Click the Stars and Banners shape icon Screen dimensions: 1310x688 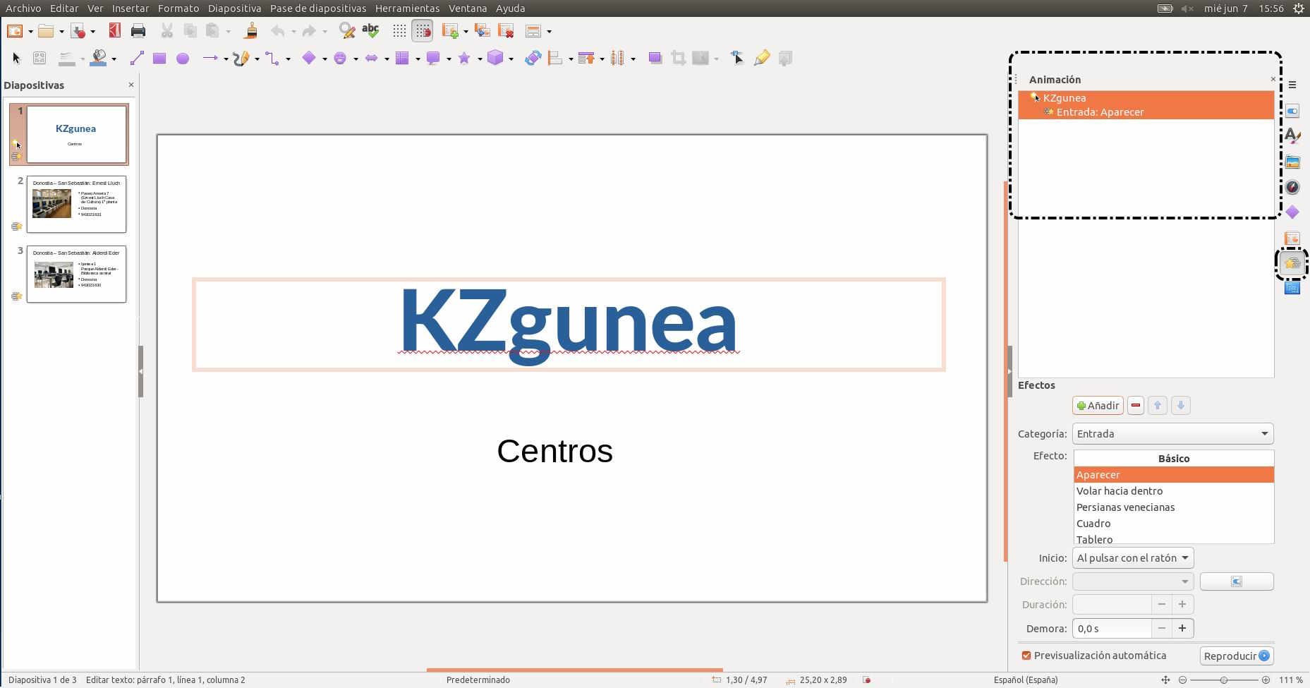pos(464,58)
